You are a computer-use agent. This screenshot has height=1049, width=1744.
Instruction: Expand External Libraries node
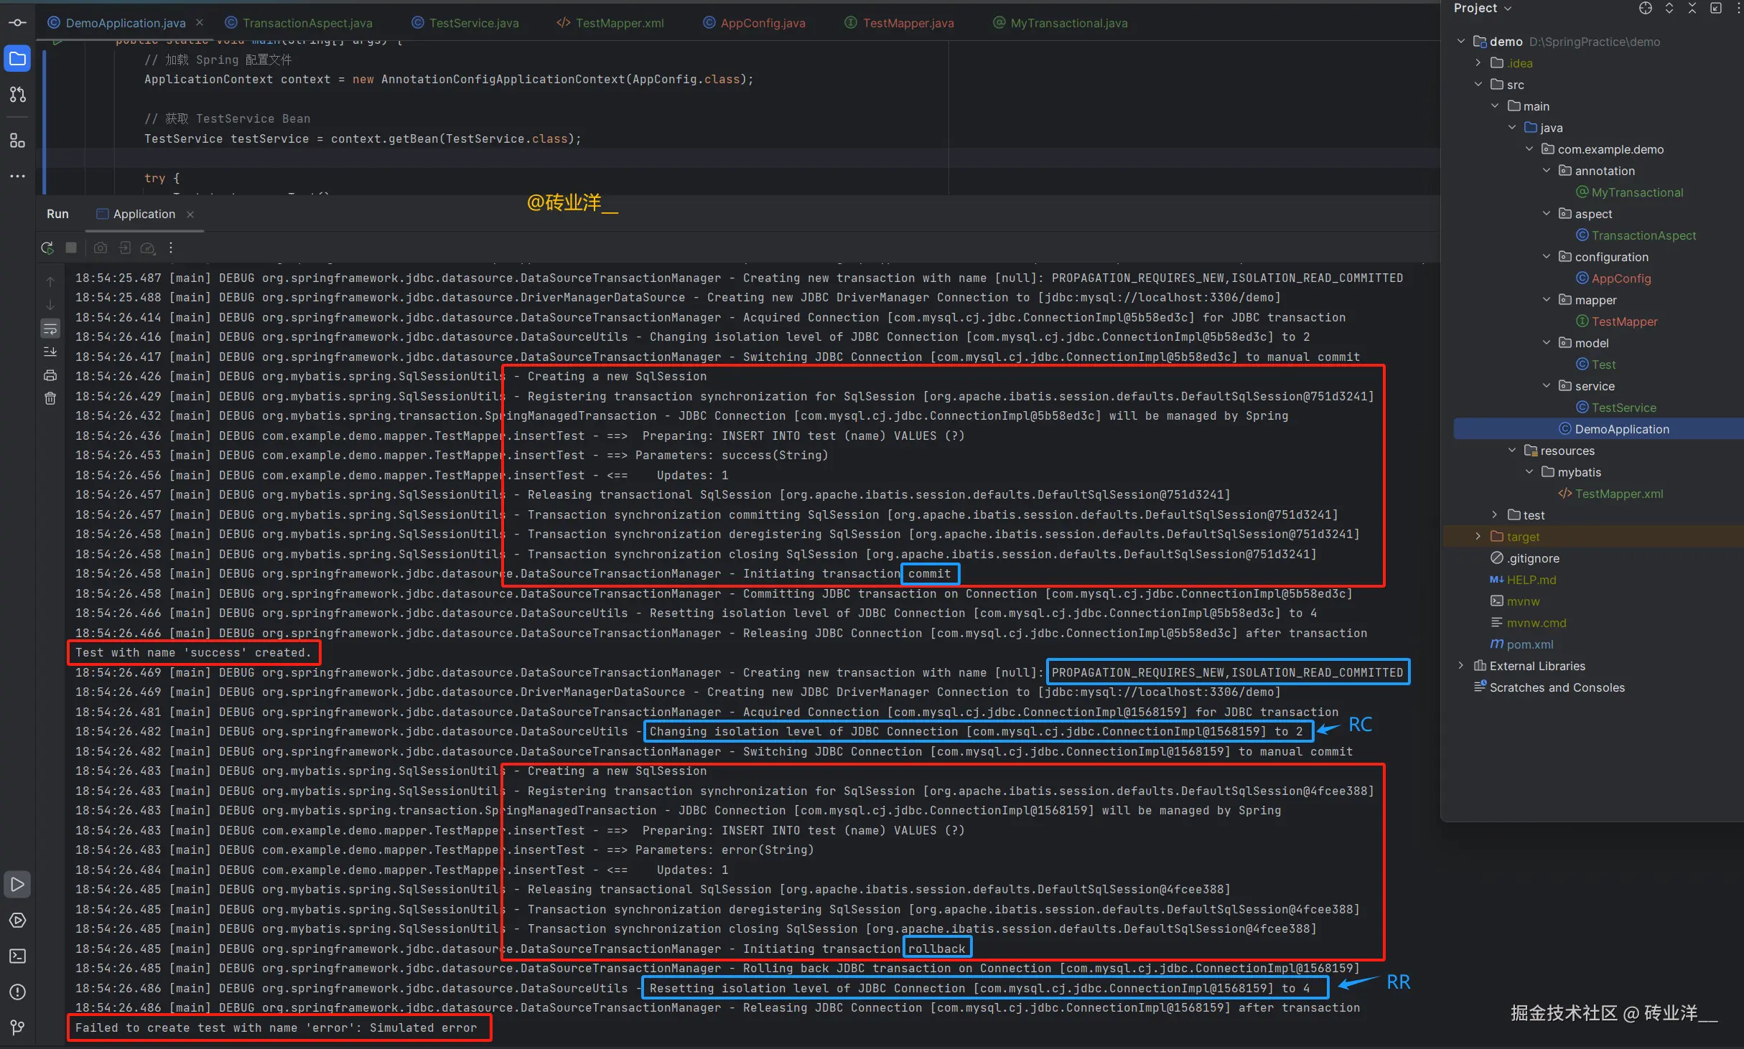tap(1460, 666)
